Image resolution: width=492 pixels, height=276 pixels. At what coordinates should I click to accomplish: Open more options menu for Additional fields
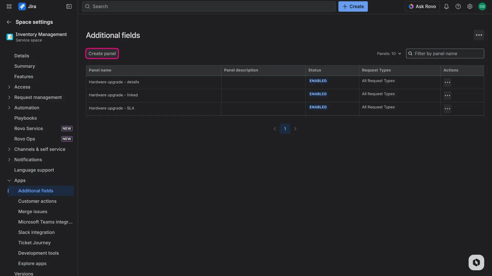479,35
